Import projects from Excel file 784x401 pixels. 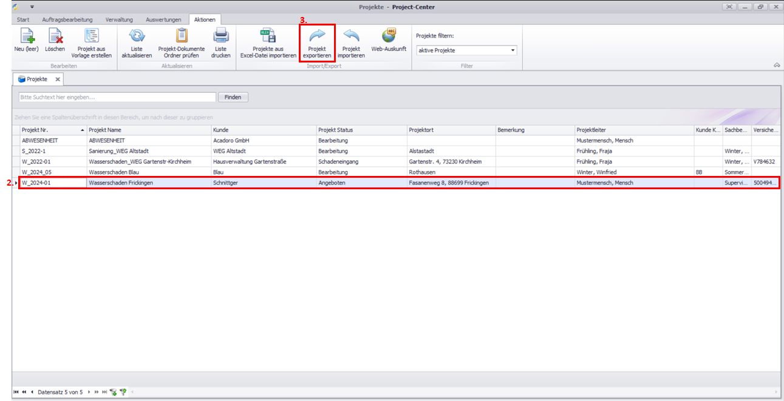click(268, 36)
